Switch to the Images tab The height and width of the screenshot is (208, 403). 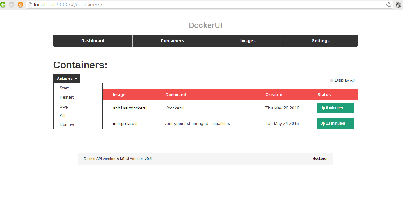(x=248, y=41)
